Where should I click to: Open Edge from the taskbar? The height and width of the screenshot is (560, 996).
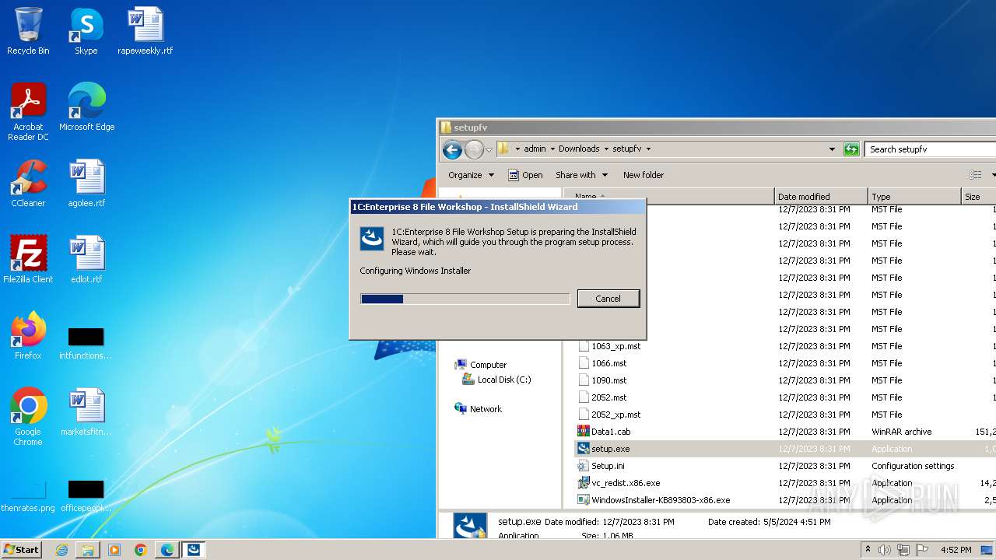pos(167,550)
